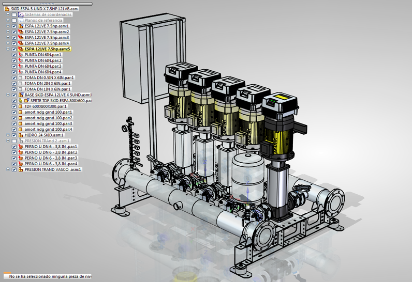Click the part icon of amort ndg grnd 100.par:1

[21, 112]
